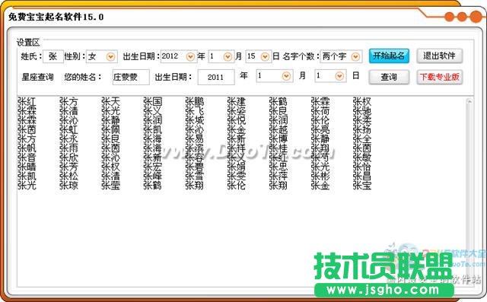Select the name 张悦 in the list

(237, 120)
